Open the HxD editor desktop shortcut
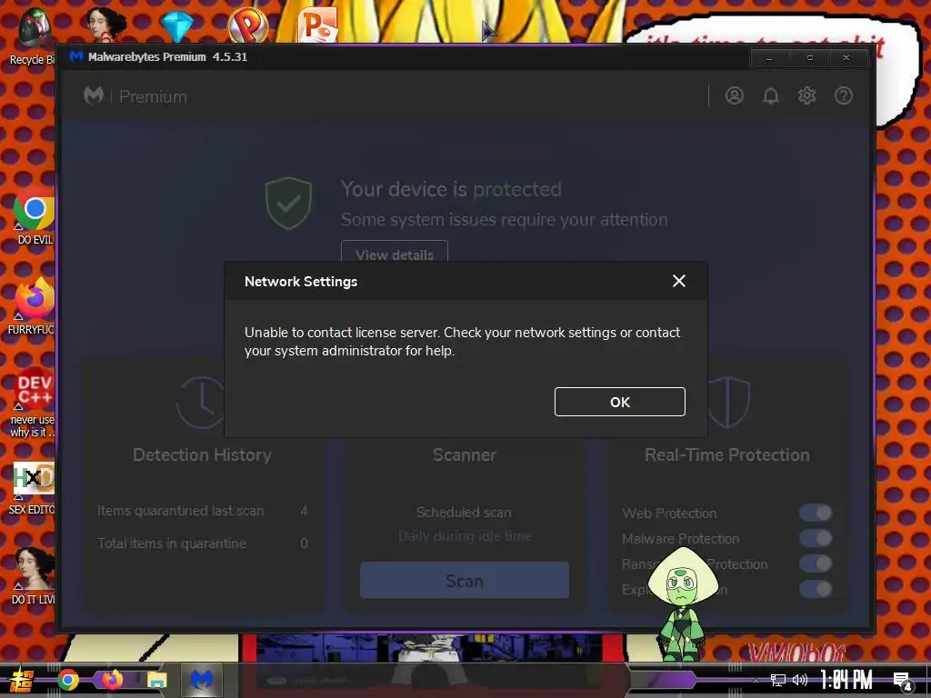The width and height of the screenshot is (931, 698). [x=33, y=488]
